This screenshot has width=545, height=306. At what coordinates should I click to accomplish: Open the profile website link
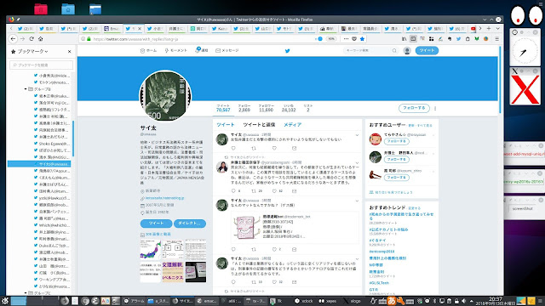tap(164, 198)
